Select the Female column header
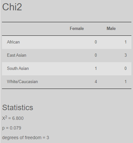133x143 pixels. [x=77, y=29]
